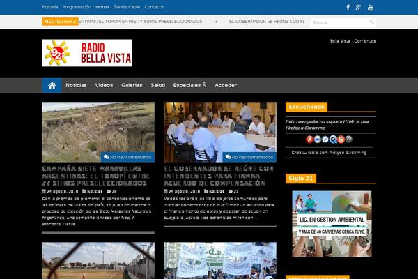
Task: Open the governor meeting article thumbnail
Action: [220, 132]
